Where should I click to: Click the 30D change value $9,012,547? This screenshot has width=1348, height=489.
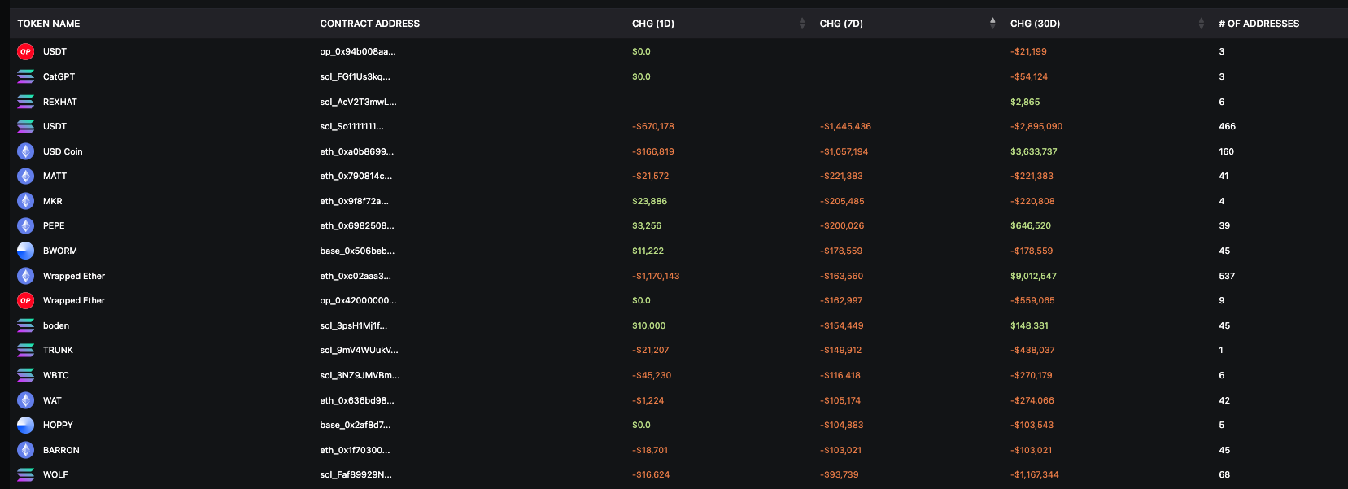click(1033, 276)
